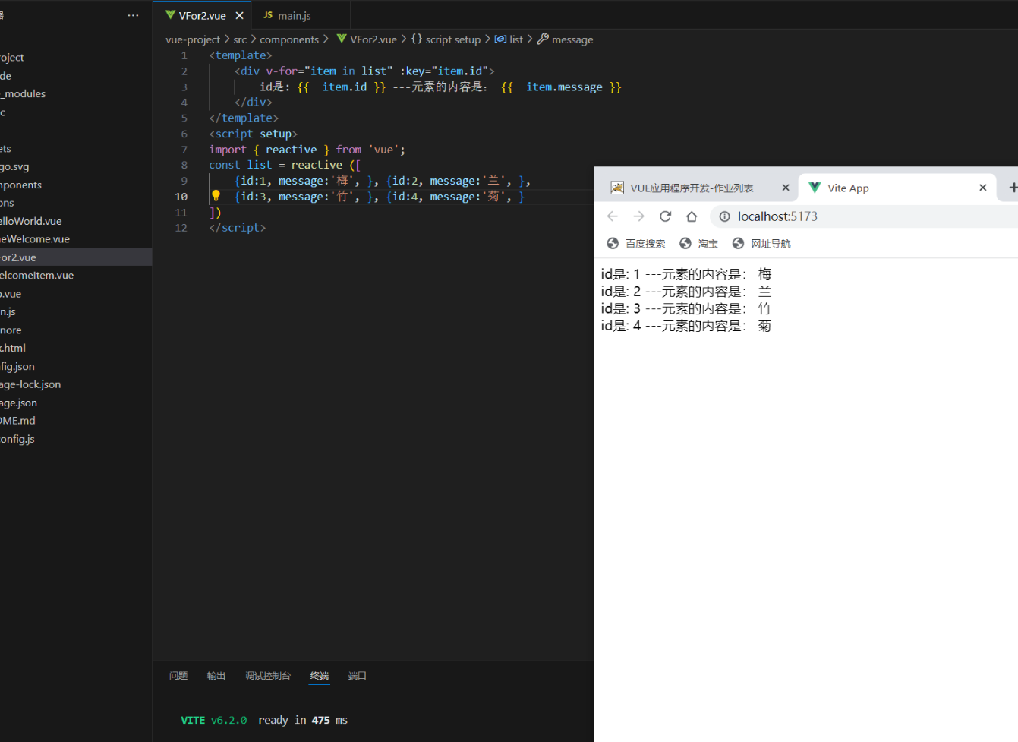Close the Vite App browser tab
Viewport: 1018px width, 742px height.
(x=983, y=188)
